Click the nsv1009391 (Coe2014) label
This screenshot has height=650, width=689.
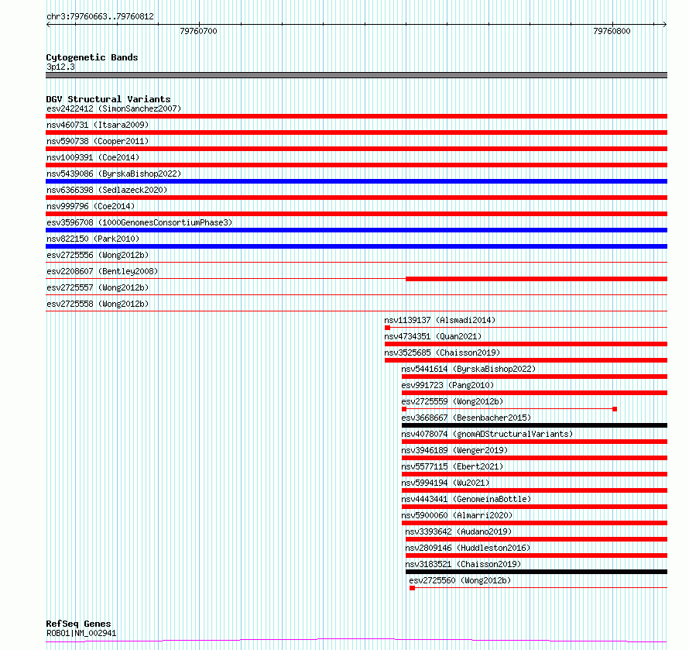93,157
